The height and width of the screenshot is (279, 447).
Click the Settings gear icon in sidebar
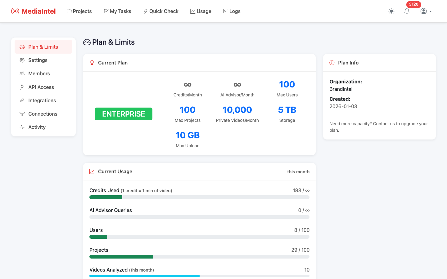point(22,60)
